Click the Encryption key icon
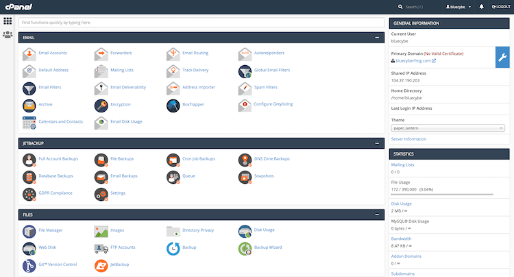This screenshot has height=277, width=514. [101, 106]
